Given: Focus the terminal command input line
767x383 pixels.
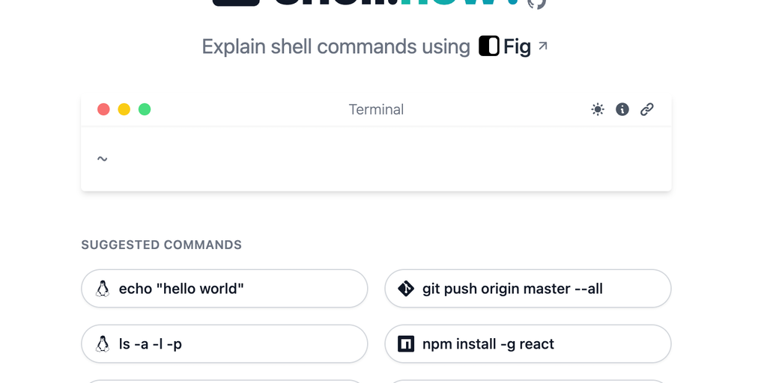Looking at the screenshot, I should (375, 159).
